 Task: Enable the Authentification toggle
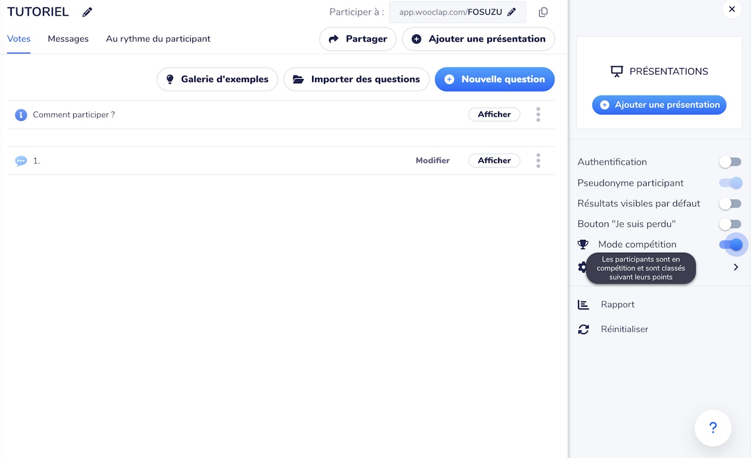click(730, 162)
